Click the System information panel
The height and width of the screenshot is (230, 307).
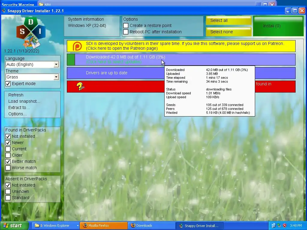92,26
